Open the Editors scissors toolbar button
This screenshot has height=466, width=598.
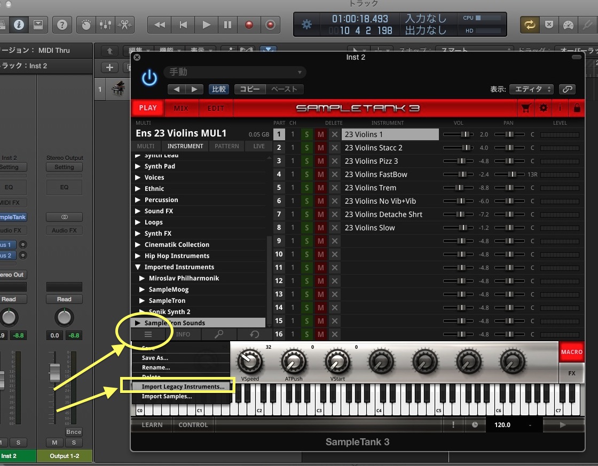tap(124, 25)
